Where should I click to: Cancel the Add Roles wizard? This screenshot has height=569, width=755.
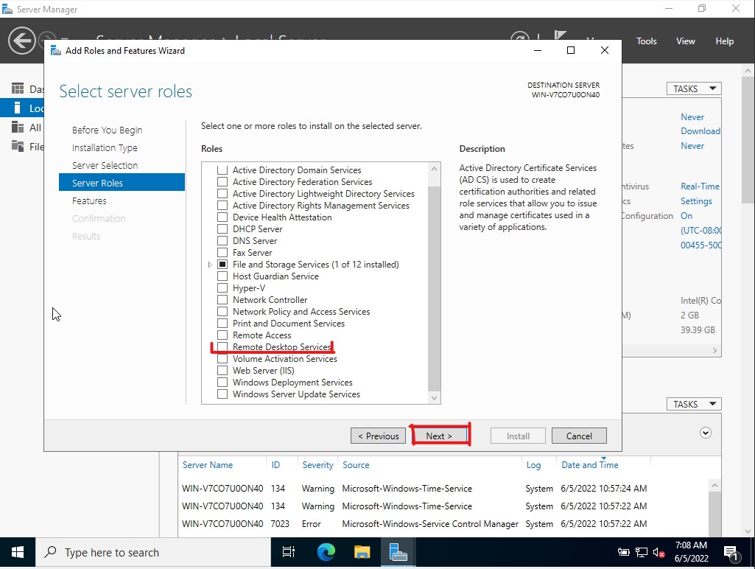point(579,436)
